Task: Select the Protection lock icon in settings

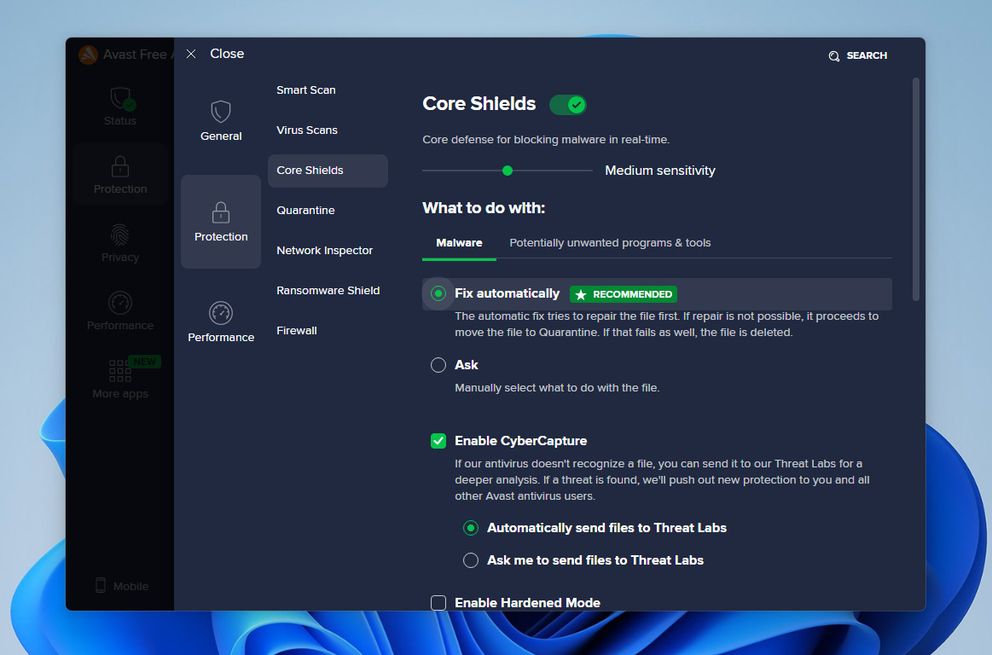Action: tap(221, 212)
